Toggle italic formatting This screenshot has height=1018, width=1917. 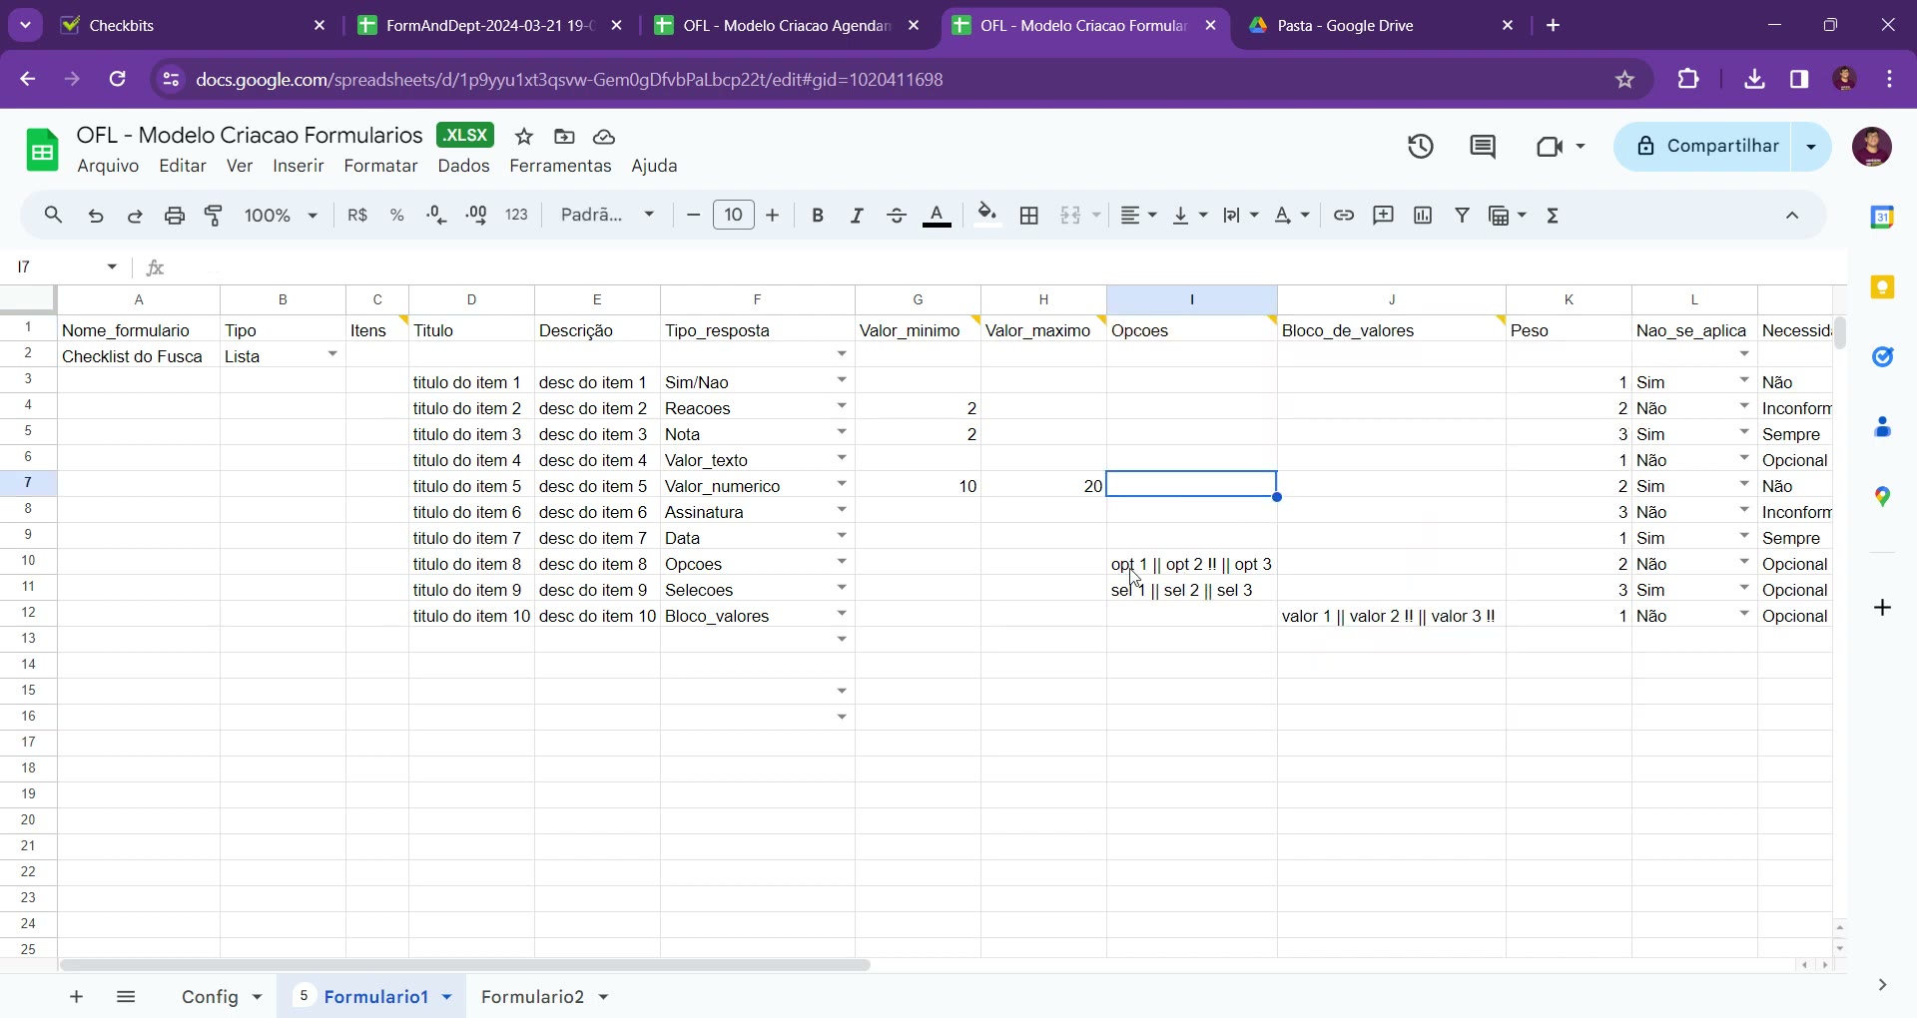[x=857, y=216]
